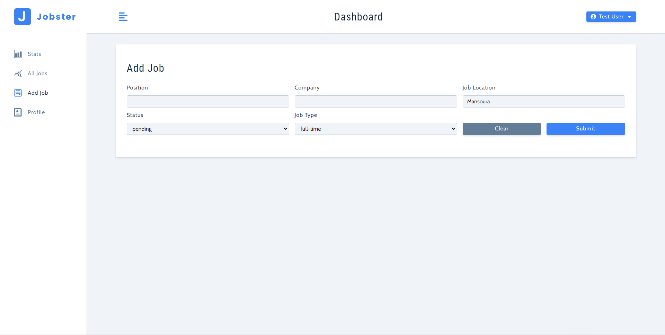Click the Jobster brand name text
This screenshot has width=665, height=335.
tap(56, 17)
